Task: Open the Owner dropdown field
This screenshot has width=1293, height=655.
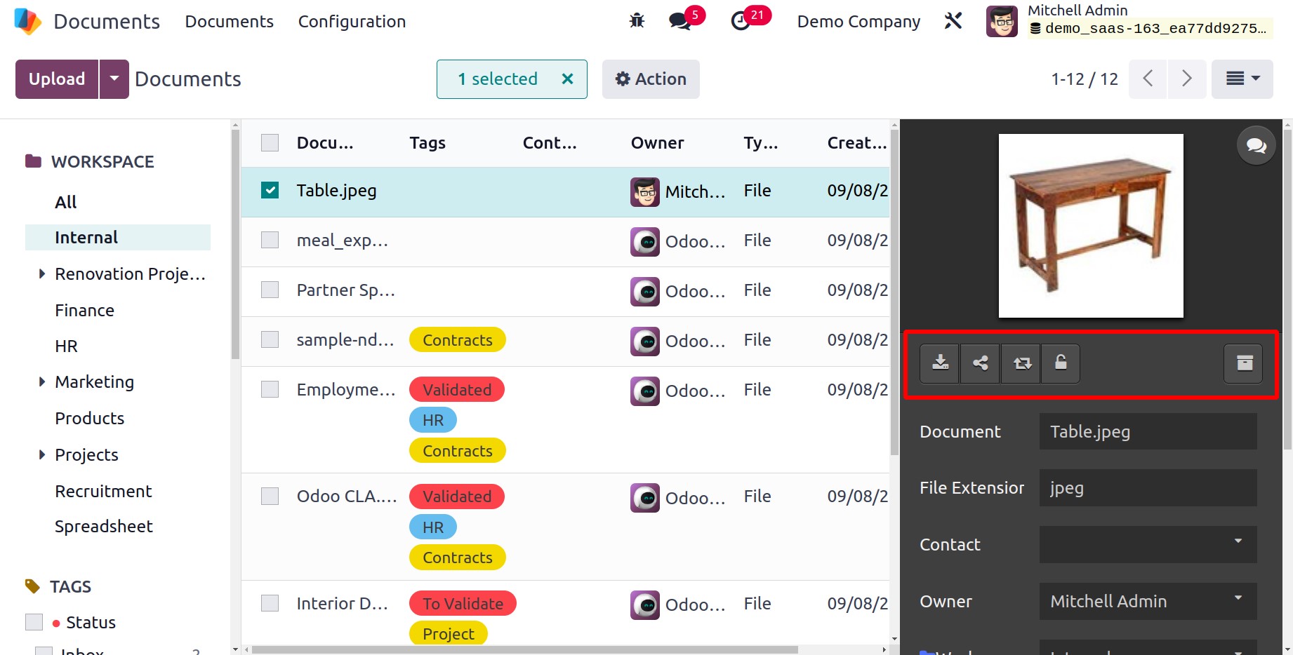Action: [x=1148, y=601]
